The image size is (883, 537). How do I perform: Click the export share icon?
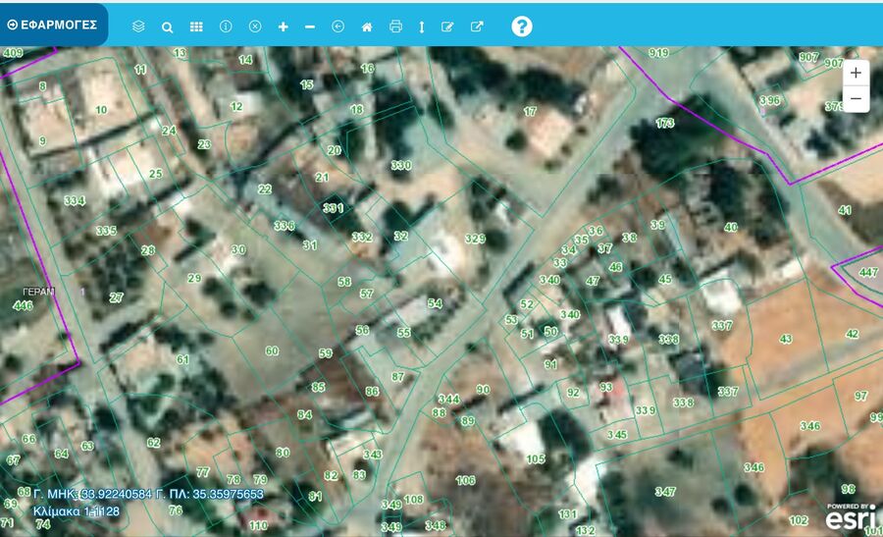click(x=477, y=27)
